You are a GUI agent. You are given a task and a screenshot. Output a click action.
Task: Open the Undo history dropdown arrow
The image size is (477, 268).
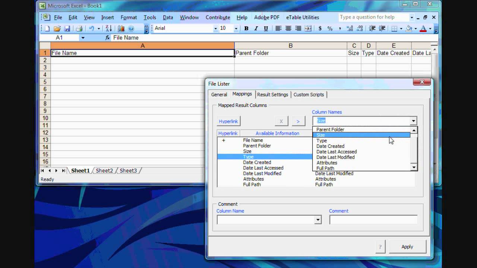(99, 28)
